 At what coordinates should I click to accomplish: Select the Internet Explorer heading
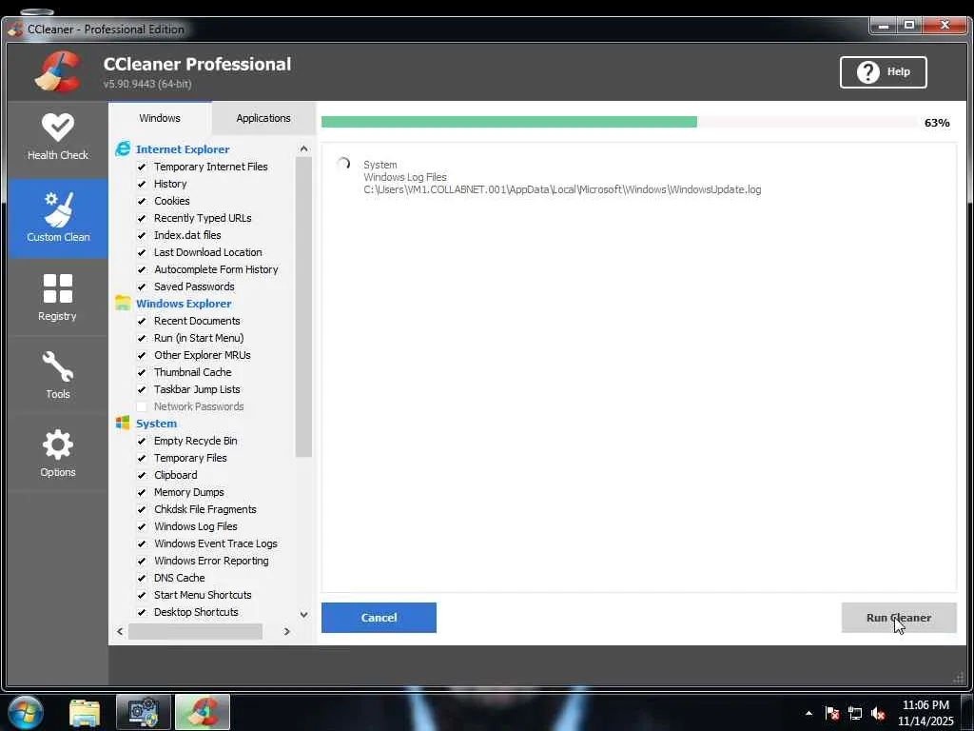(183, 149)
